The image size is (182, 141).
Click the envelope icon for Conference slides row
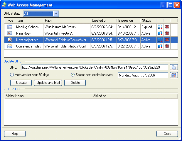click(10, 46)
